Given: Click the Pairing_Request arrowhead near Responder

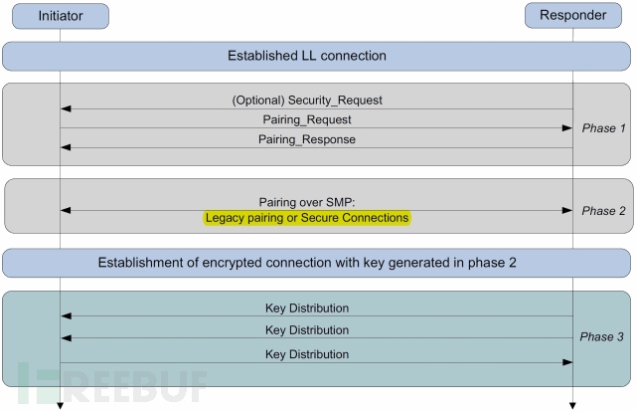Looking at the screenshot, I should pos(567,128).
